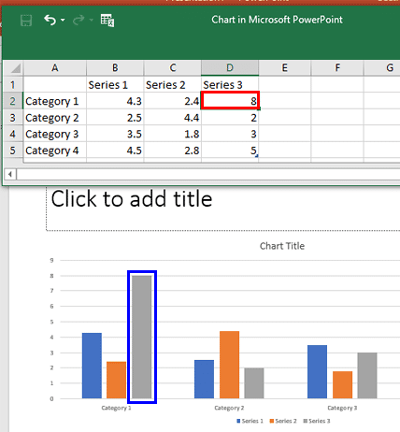Select column E header

pyautogui.click(x=284, y=67)
